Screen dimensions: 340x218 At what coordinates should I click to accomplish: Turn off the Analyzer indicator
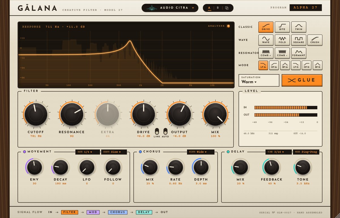pos(228,26)
